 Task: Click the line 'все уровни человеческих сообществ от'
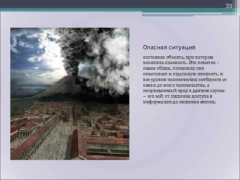tap(185, 80)
